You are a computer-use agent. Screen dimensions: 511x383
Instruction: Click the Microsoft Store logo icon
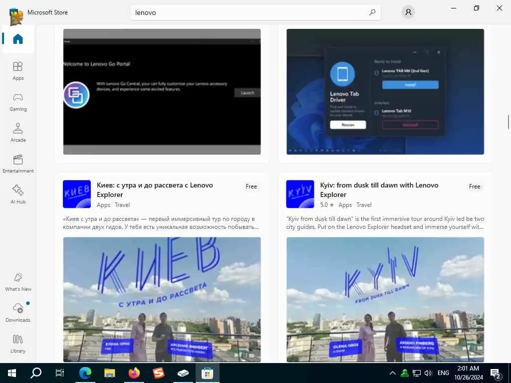pyautogui.click(x=16, y=16)
